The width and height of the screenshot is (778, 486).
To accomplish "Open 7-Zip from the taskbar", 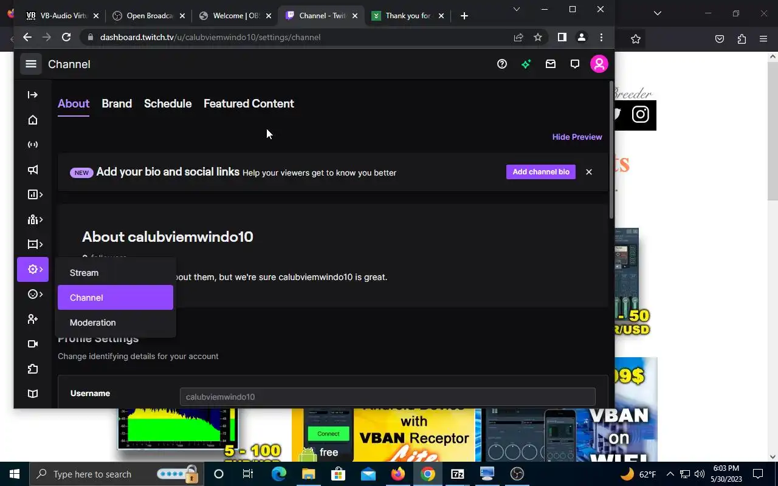I will click(458, 474).
